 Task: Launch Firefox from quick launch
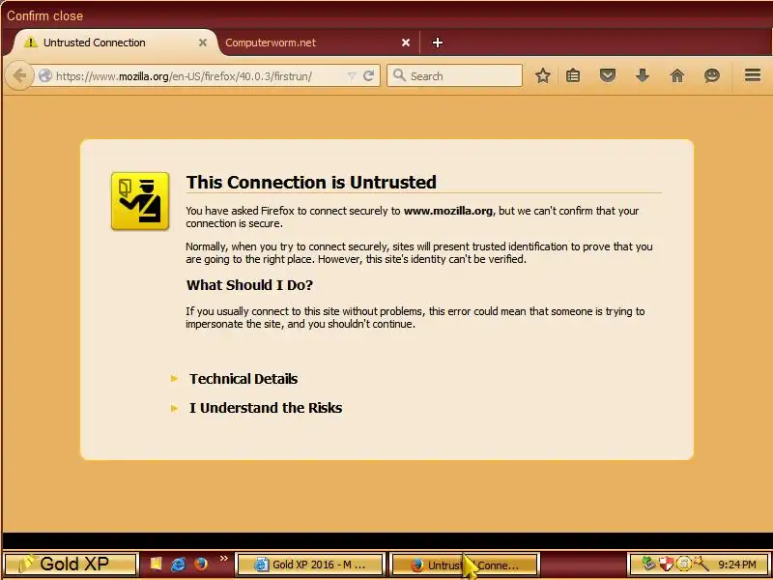coord(201,564)
